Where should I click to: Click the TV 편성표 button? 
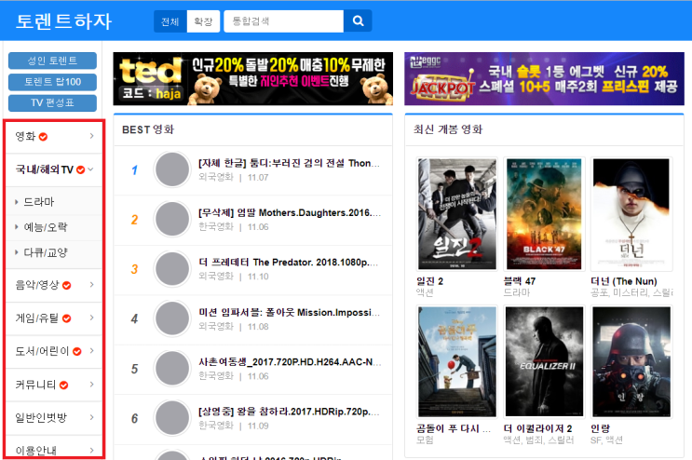pyautogui.click(x=52, y=102)
